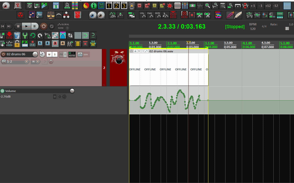Click the -1 toolbar button
The width and height of the screenshot is (294, 183).
[x=260, y=6]
